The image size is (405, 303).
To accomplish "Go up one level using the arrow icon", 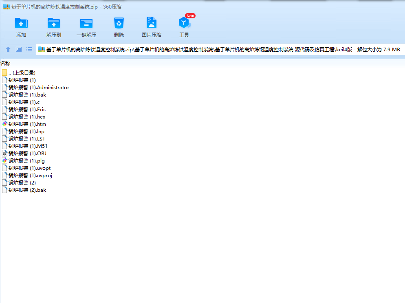I will [8, 49].
